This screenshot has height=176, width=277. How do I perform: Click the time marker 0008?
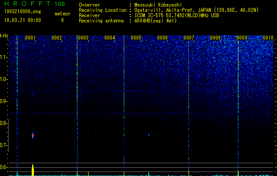215,38
